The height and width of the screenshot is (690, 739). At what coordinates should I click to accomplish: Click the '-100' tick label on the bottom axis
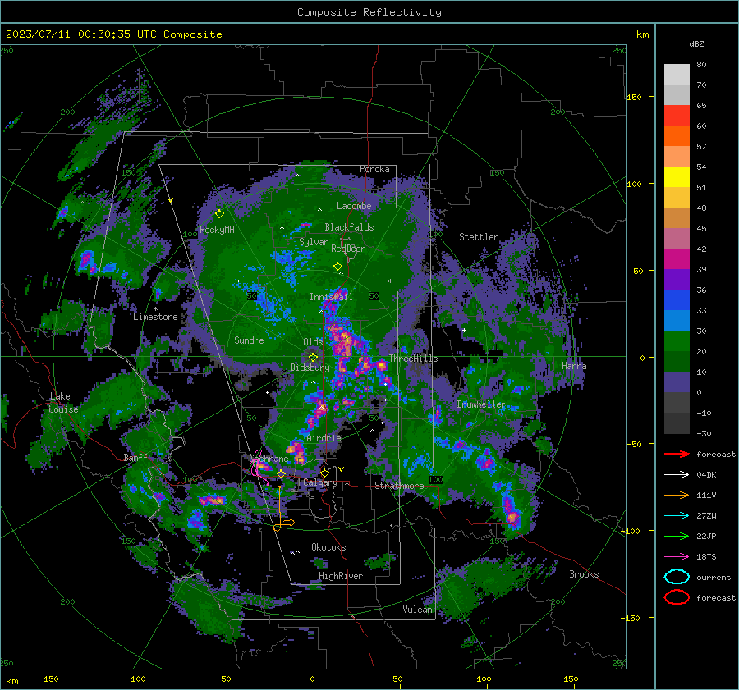click(x=135, y=679)
